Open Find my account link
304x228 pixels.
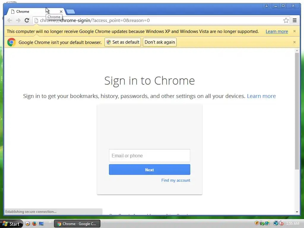click(x=176, y=180)
